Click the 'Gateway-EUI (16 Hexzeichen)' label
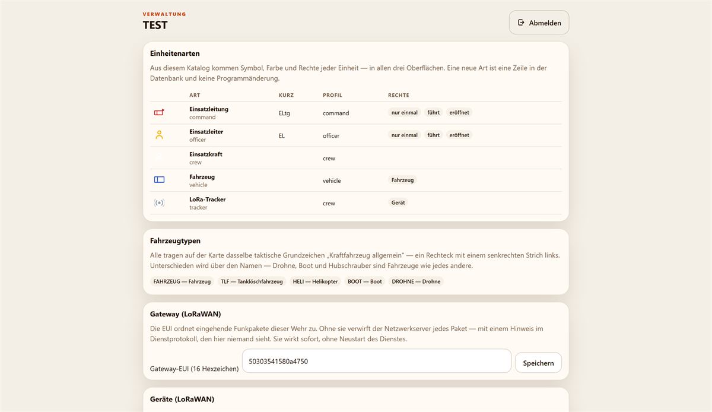The image size is (712, 412). pyautogui.click(x=195, y=369)
